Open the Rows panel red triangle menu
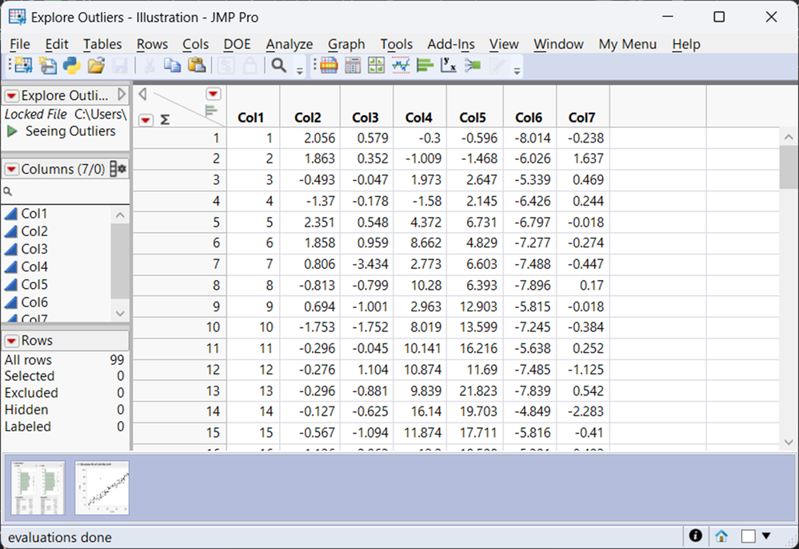Image resolution: width=799 pixels, height=549 pixels. point(11,341)
